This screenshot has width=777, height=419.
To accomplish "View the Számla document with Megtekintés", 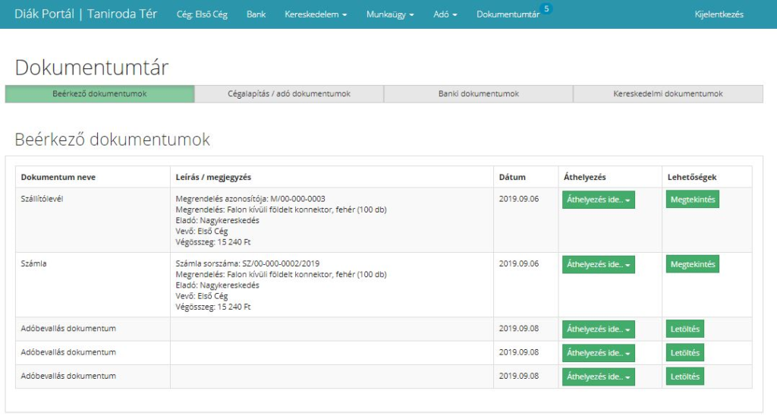I will (x=692, y=265).
